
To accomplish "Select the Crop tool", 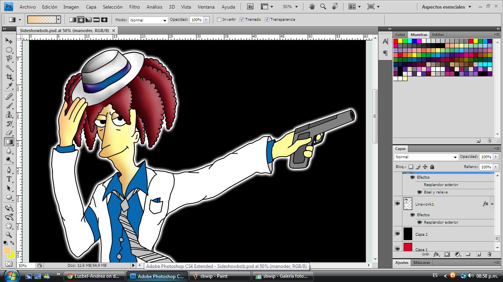I will click(9, 77).
